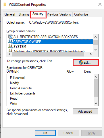
Task: Click the WSUSContent folder icon in title bar
Action: click(x=5, y=5)
